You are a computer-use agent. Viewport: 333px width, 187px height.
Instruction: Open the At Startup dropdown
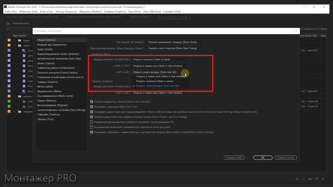pos(175,42)
